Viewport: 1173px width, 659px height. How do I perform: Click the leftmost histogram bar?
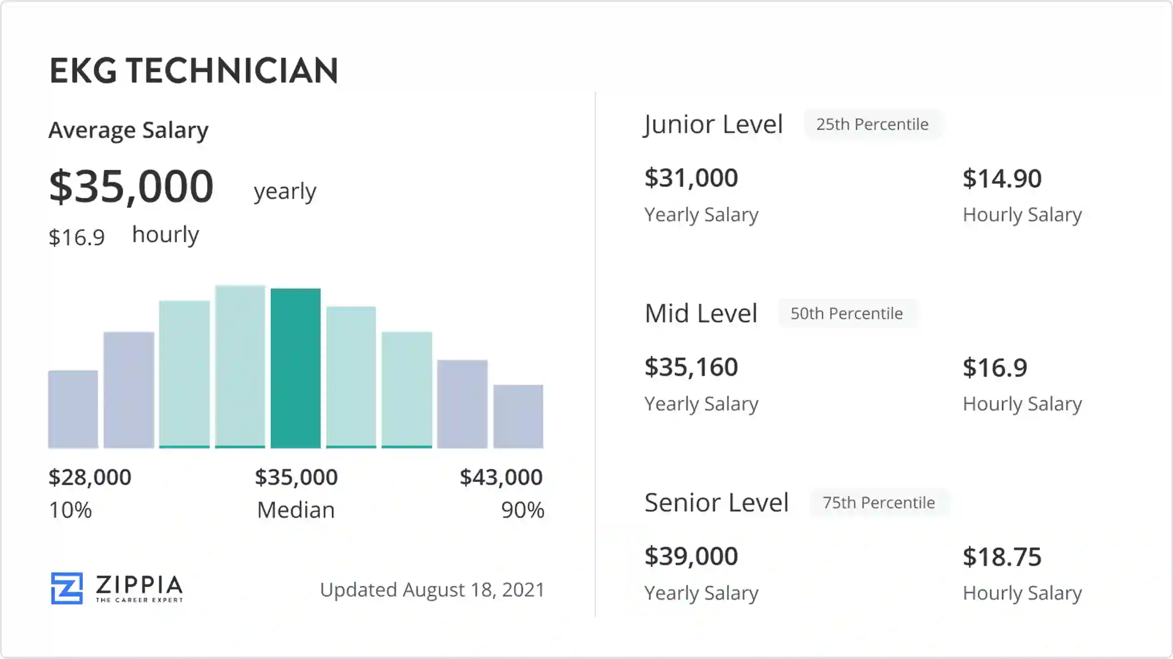(x=73, y=409)
